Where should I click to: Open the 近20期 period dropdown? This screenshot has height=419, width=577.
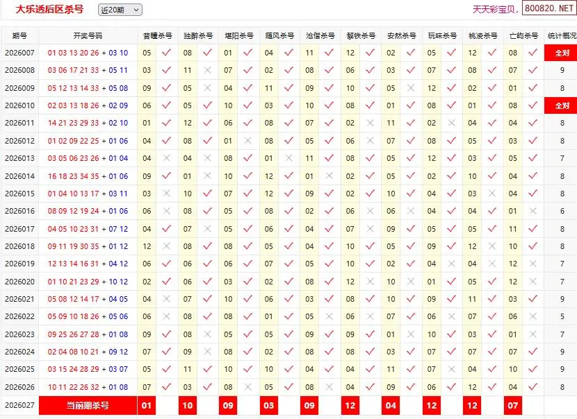pos(120,10)
